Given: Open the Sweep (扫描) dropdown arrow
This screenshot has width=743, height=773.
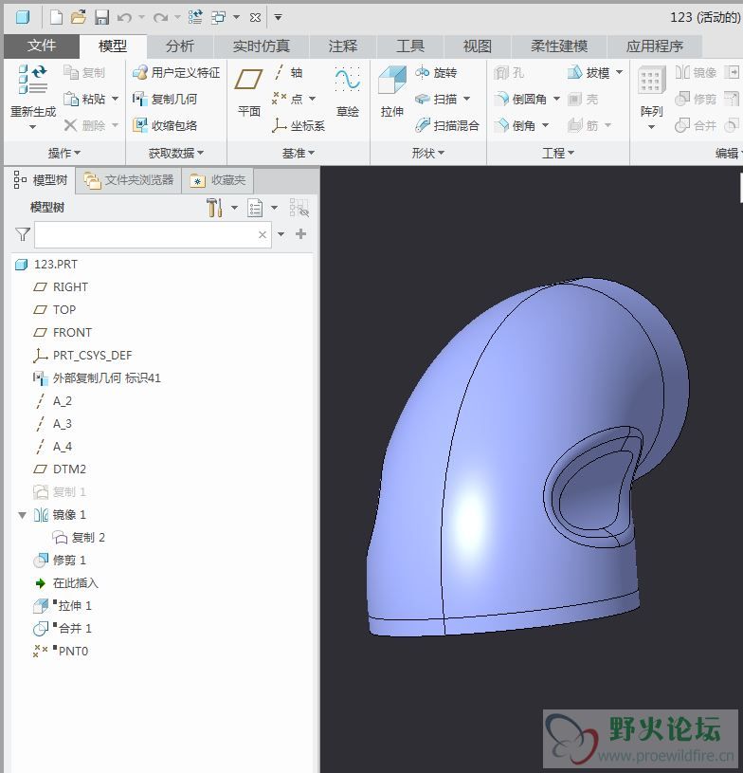Looking at the screenshot, I should [x=466, y=99].
